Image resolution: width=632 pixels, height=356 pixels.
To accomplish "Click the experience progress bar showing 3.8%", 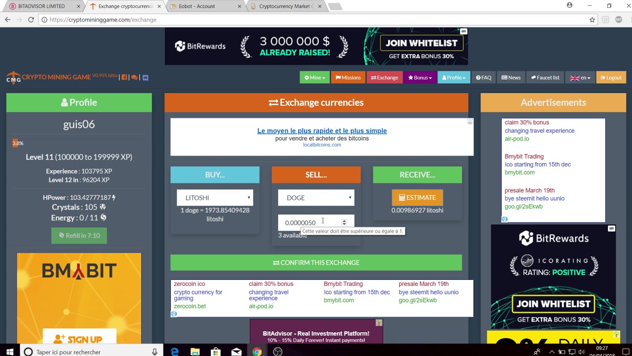I will [x=79, y=143].
